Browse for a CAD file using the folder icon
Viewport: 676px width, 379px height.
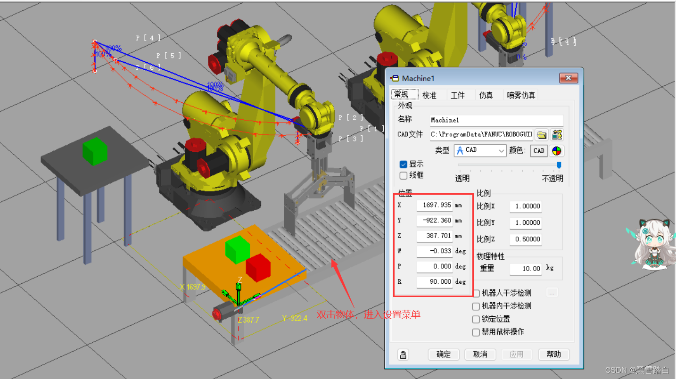541,134
